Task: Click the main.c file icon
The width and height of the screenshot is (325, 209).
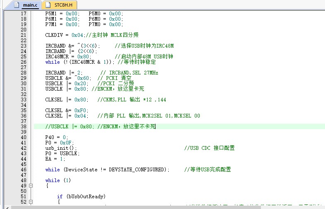Action: click(x=17, y=5)
